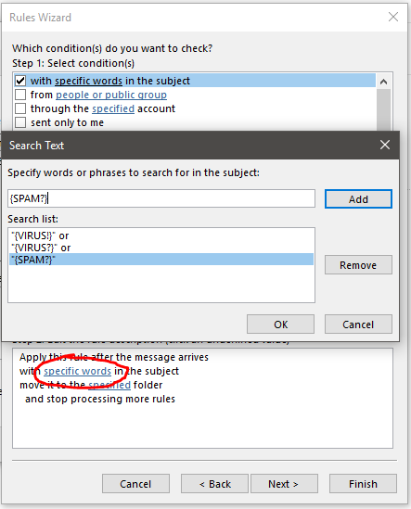This screenshot has height=509, width=411.
Task: Select the "{VIRUS!}" search list entry
Action: point(161,235)
